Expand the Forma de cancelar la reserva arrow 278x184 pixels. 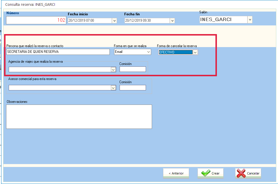pos(195,52)
